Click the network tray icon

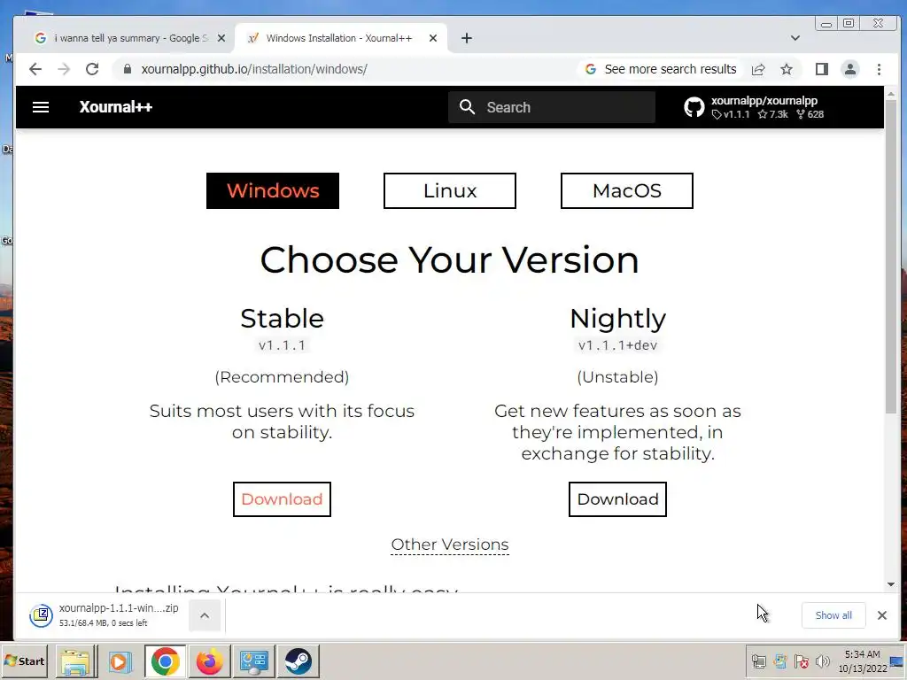point(758,661)
